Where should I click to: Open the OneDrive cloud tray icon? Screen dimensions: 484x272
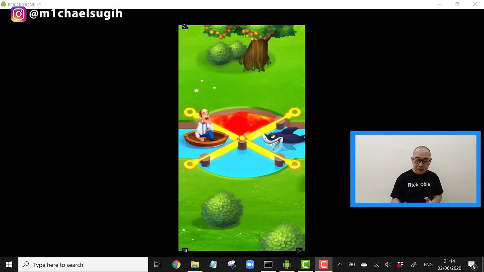[x=364, y=264]
